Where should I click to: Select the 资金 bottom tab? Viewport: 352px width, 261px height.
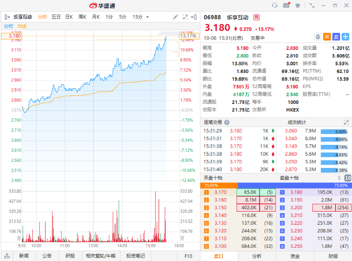pos(295,256)
